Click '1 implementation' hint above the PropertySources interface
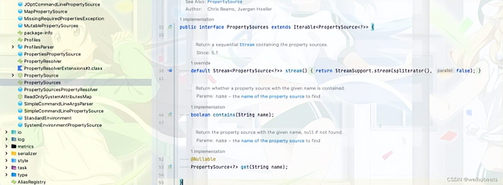Screen dimensions: 503x185 point(197,20)
